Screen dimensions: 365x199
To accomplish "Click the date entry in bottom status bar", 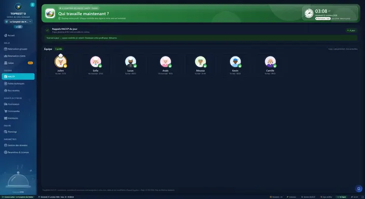I will (x=56, y=197).
